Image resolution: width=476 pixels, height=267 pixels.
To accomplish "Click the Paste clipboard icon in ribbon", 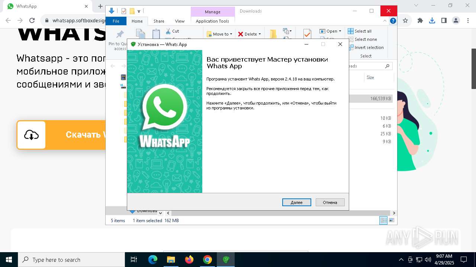I will click(156, 34).
